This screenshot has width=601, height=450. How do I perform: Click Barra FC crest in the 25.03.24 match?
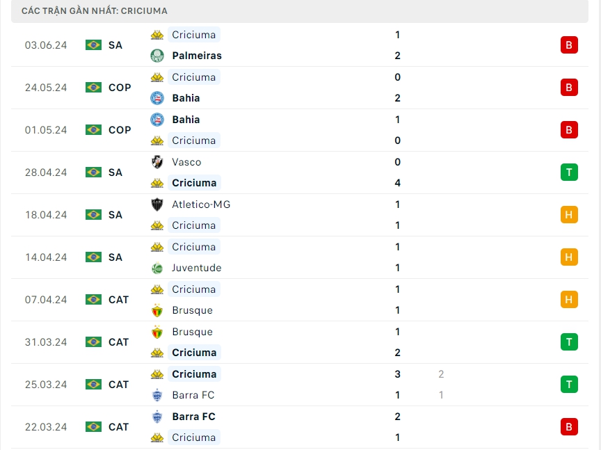pyautogui.click(x=157, y=395)
